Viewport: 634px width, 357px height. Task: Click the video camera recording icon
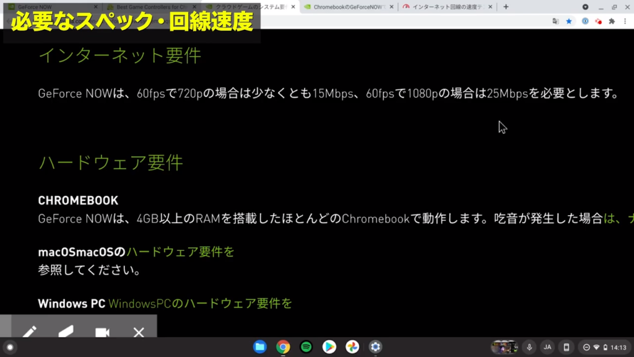[102, 332]
